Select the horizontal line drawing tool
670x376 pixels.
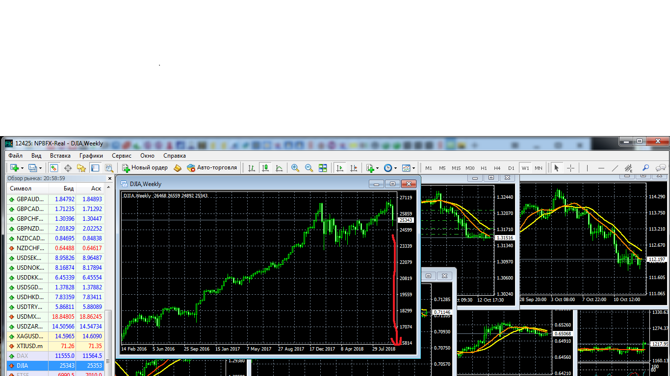tap(601, 168)
